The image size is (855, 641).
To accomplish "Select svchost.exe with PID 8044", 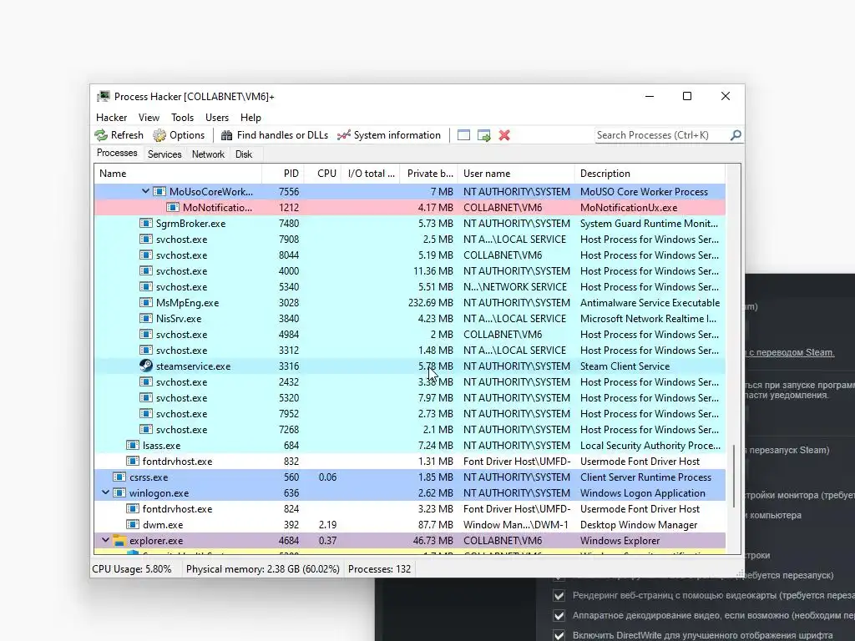I will (409, 255).
